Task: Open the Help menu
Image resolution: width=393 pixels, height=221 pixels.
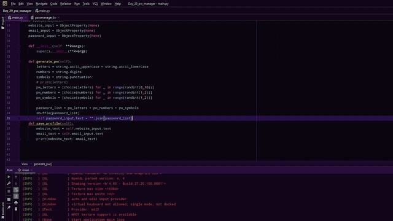Action: pos(117,4)
